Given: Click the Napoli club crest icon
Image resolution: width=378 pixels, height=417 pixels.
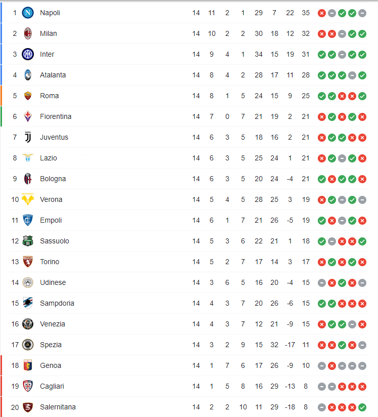Looking at the screenshot, I should point(28,13).
